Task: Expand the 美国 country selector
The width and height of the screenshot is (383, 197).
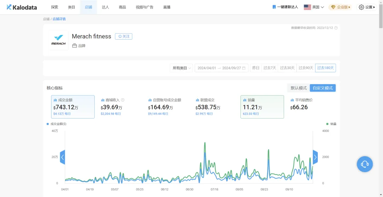Action: [x=314, y=7]
